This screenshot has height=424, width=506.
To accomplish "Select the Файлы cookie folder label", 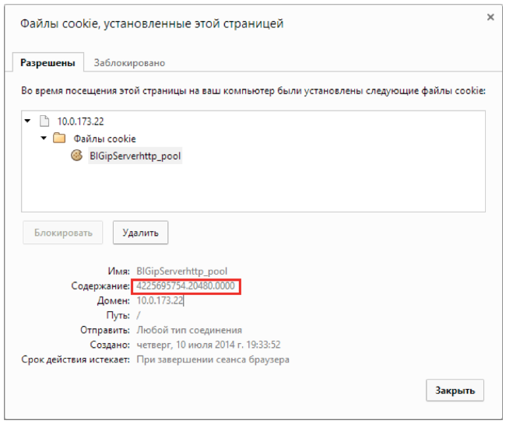I will tap(104, 138).
